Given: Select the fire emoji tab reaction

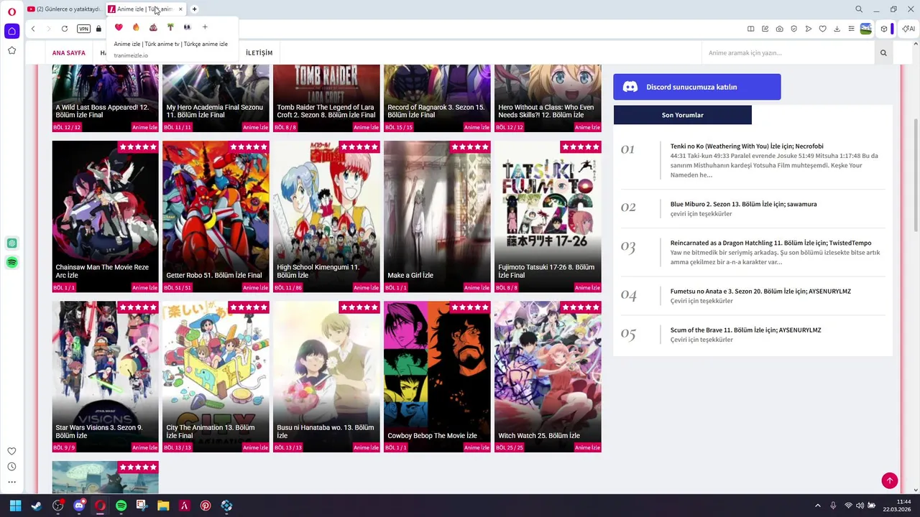Looking at the screenshot, I should (136, 27).
